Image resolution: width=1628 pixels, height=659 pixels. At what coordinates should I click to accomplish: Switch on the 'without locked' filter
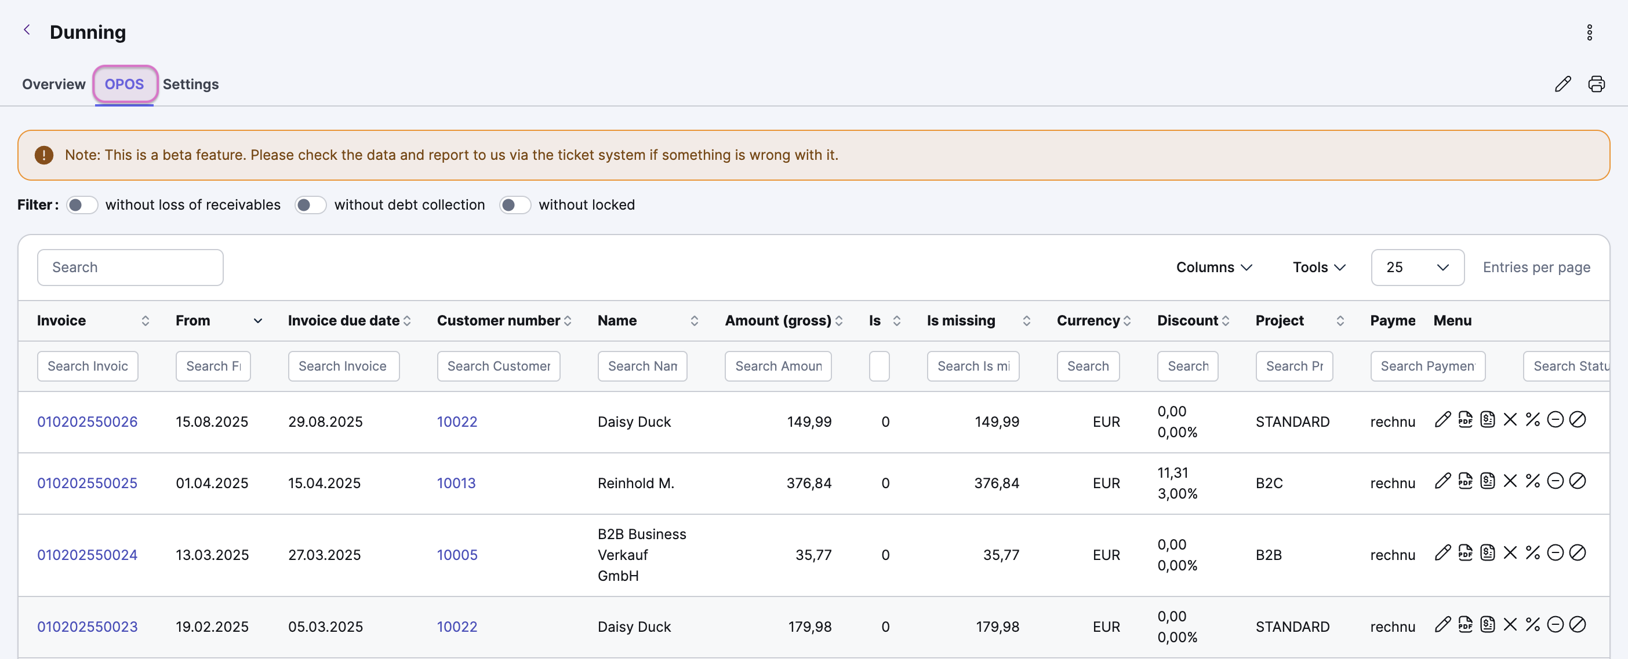tap(515, 205)
